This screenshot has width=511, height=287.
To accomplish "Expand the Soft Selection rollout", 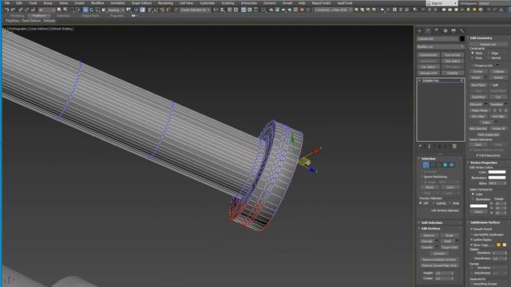I will (431, 222).
